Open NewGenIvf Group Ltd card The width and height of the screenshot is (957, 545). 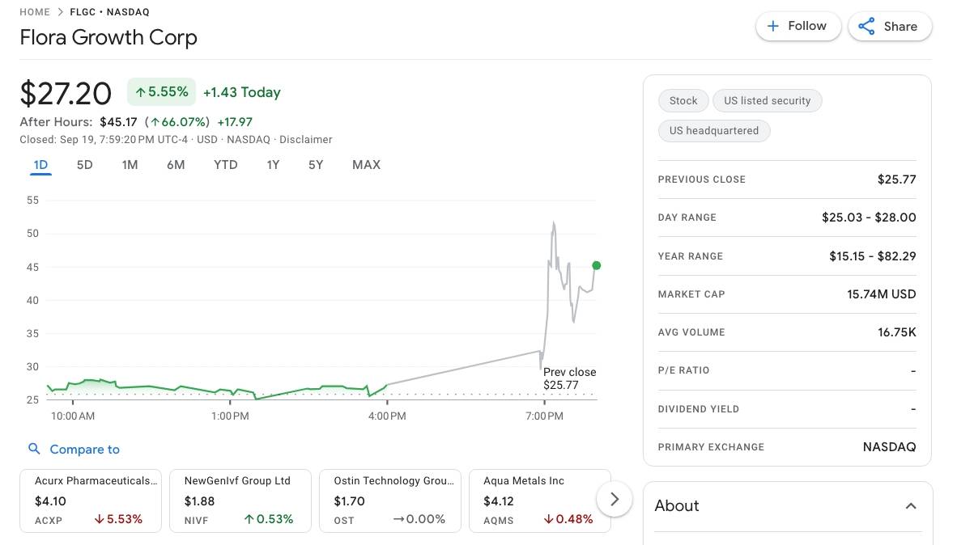coord(240,501)
